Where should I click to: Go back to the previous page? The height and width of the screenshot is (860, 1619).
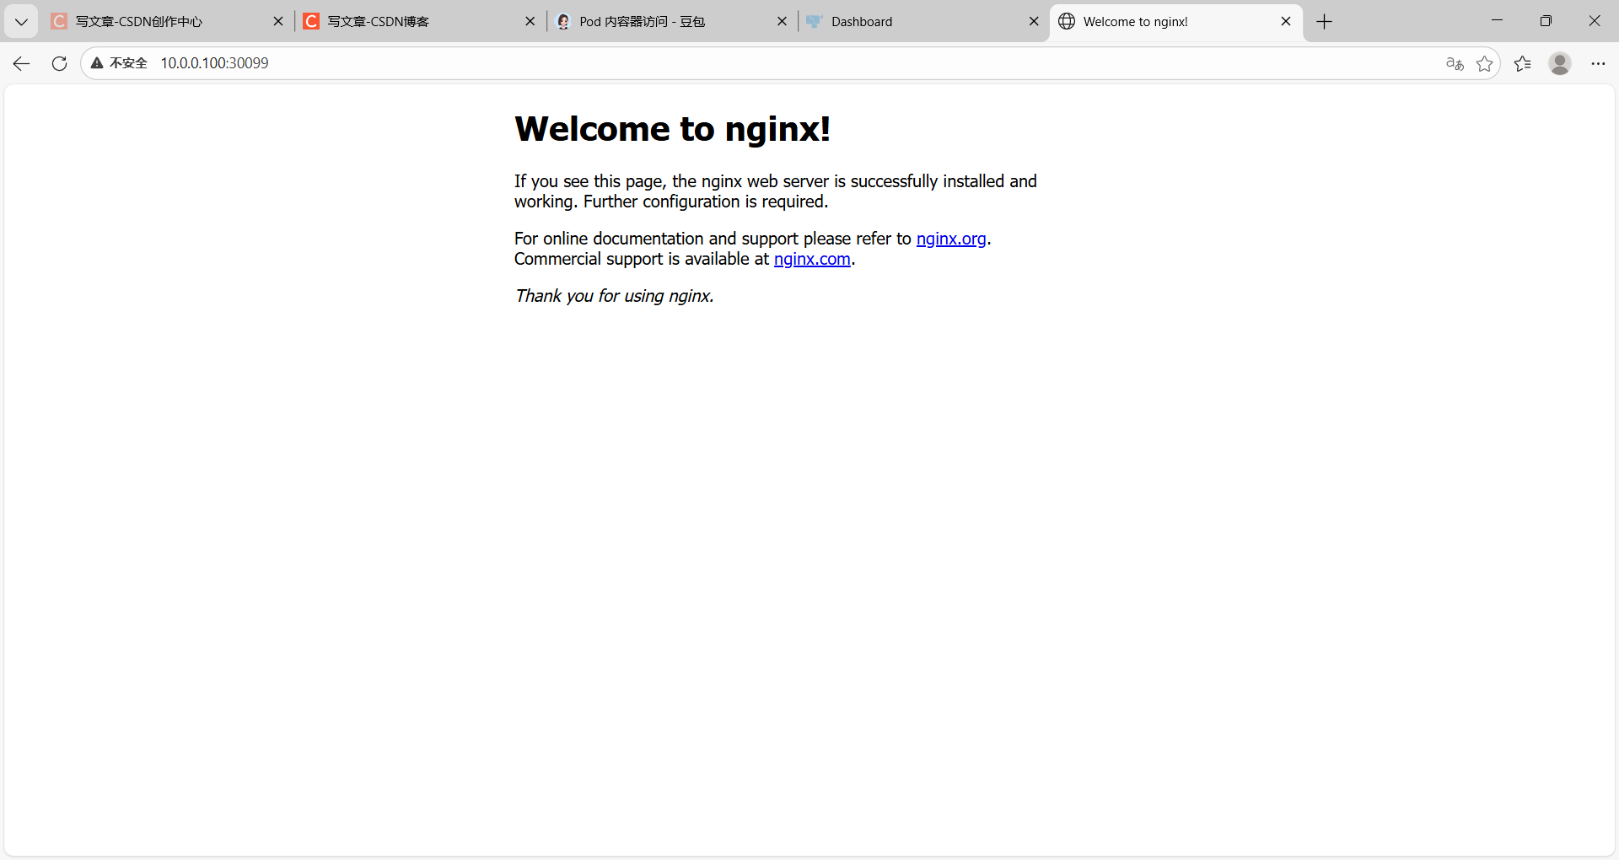coord(22,63)
